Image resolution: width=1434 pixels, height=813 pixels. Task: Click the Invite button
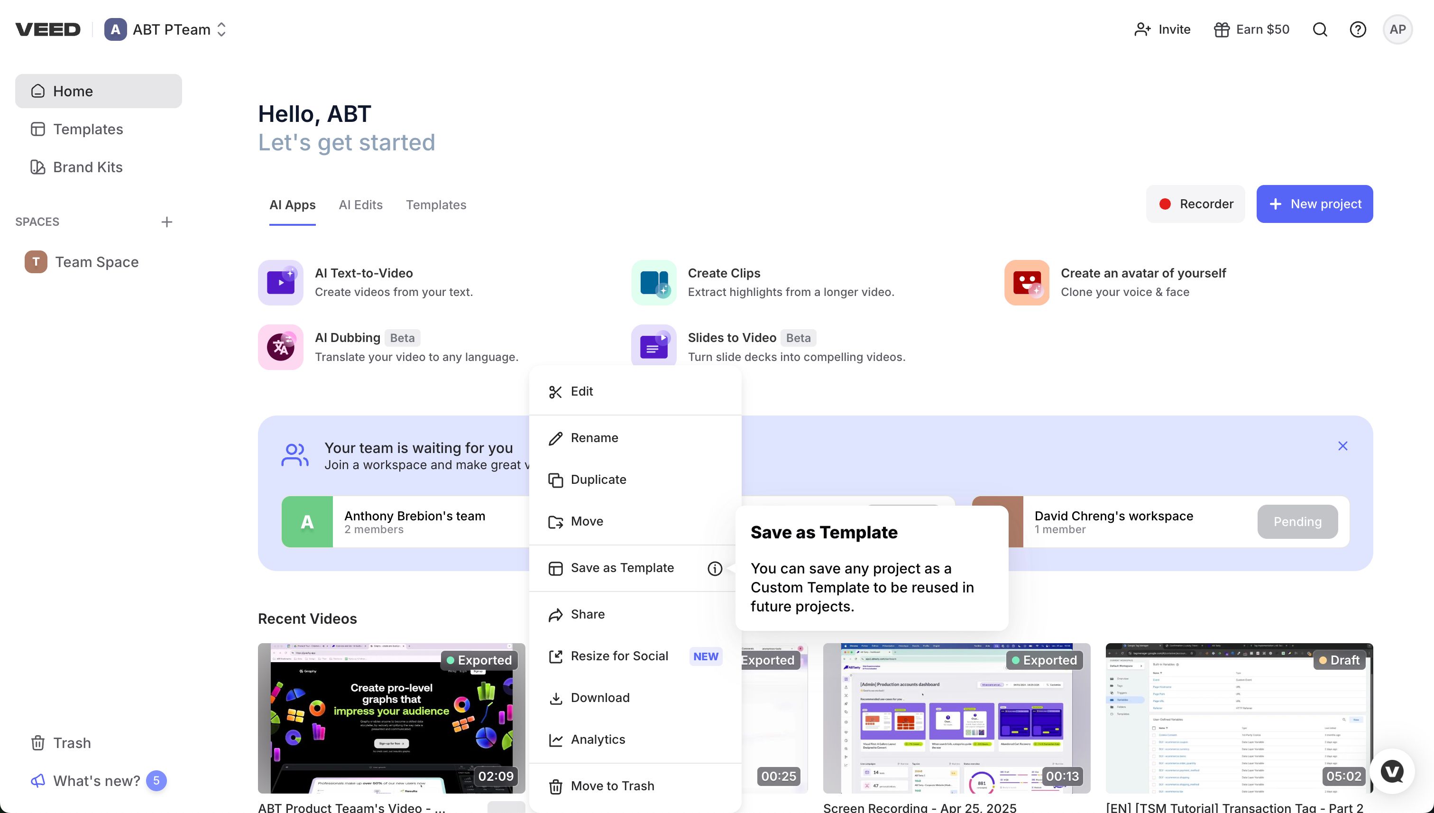point(1162,29)
